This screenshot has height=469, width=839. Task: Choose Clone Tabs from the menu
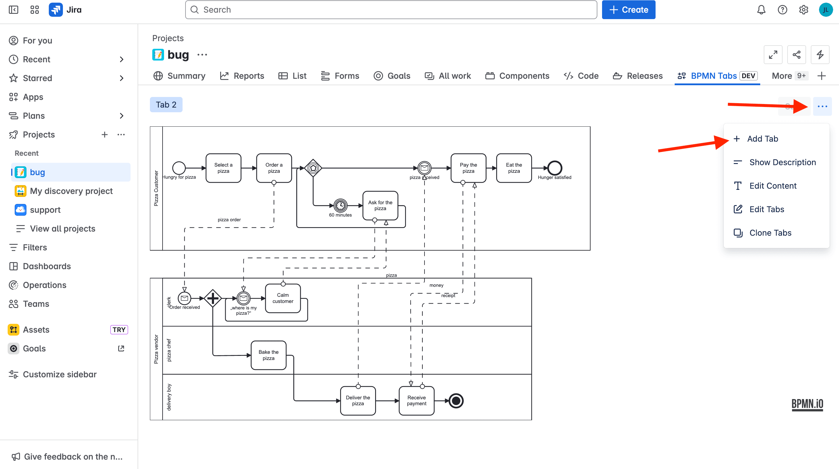[x=776, y=232]
